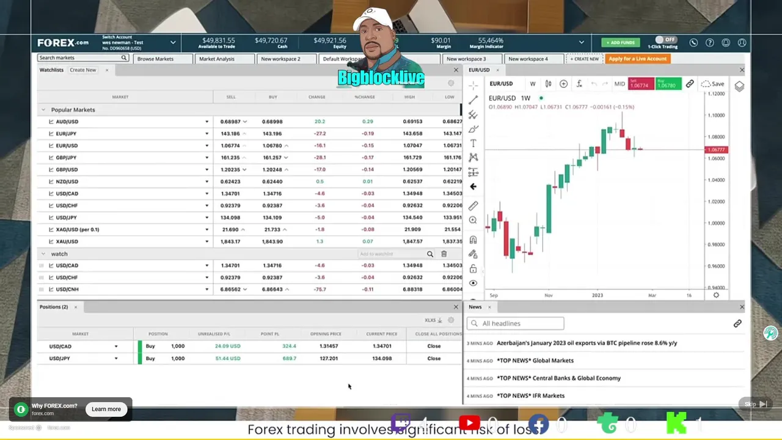Click the green Buy 1.06780 price button
The width and height of the screenshot is (782, 440).
(x=668, y=84)
